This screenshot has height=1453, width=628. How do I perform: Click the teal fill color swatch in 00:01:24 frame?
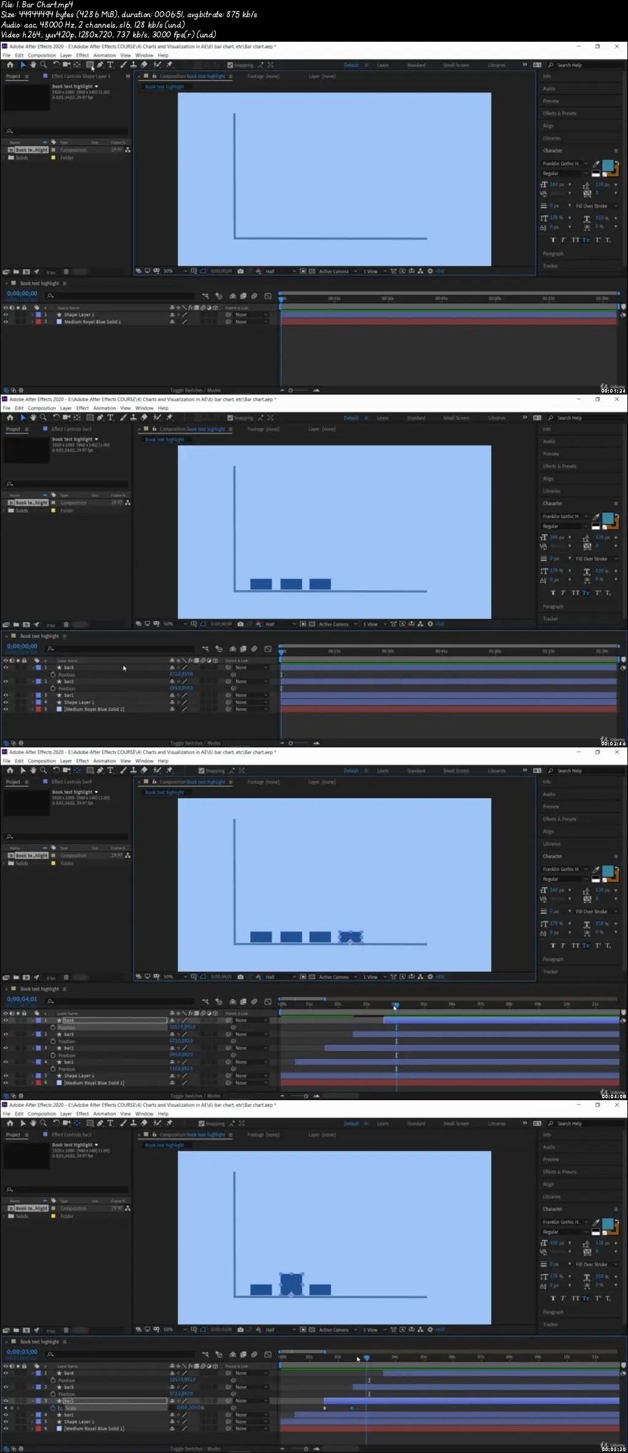point(607,165)
